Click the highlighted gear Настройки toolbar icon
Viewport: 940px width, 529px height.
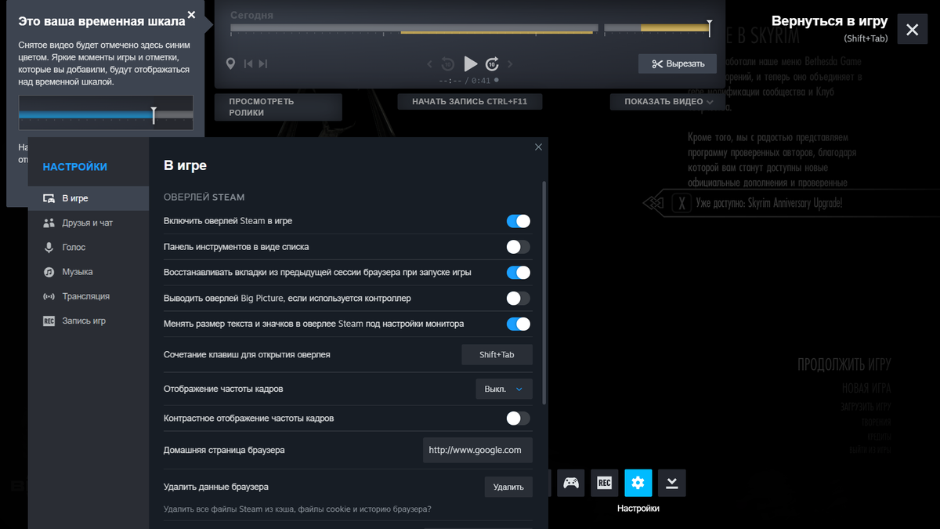[x=638, y=483]
